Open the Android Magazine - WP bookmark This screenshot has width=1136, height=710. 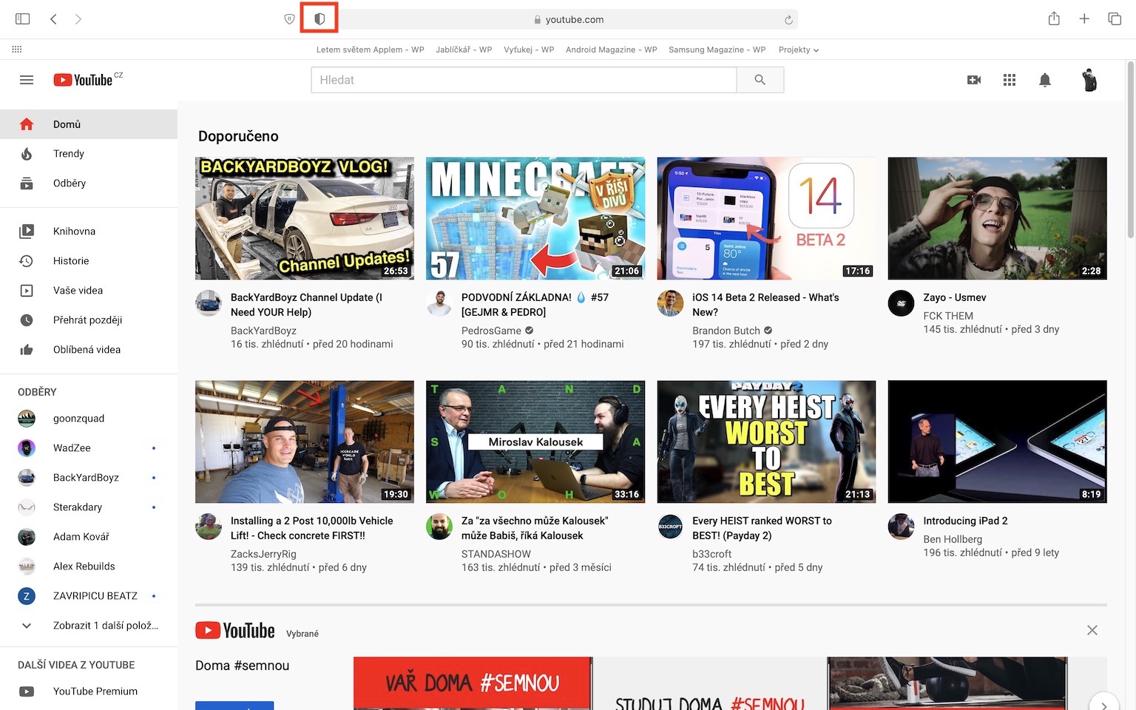[x=611, y=50]
